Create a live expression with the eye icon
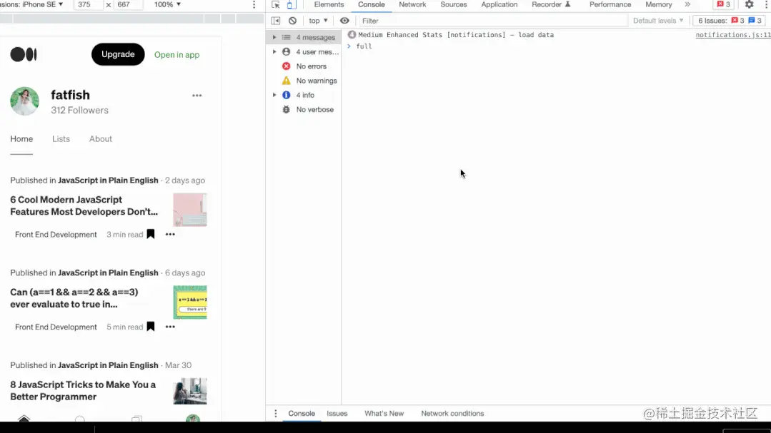Viewport: 771px width, 433px height. [x=344, y=20]
